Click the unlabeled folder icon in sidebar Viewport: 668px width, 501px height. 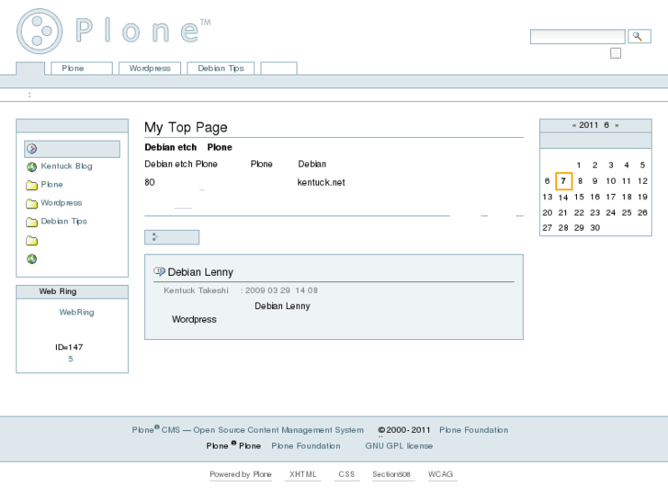32,241
